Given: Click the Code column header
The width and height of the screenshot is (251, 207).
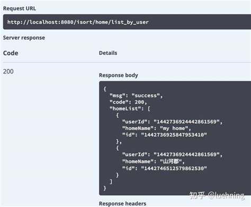Looking at the screenshot, I should (11, 53).
